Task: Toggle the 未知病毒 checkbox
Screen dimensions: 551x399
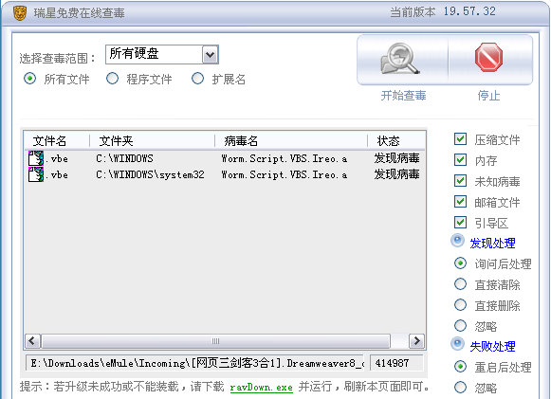Action: (x=460, y=180)
